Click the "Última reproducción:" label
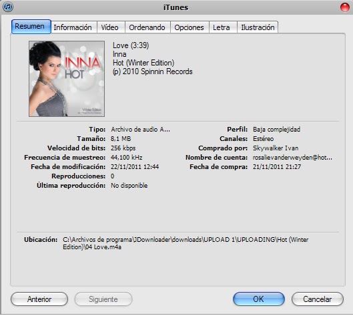353x316 pixels. pos(71,186)
